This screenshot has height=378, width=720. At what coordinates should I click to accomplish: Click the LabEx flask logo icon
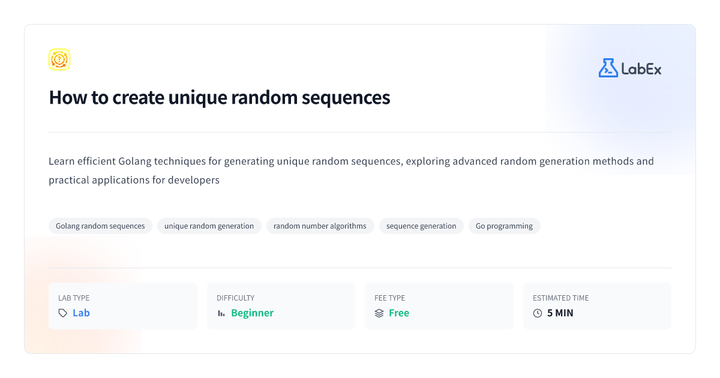(608, 68)
